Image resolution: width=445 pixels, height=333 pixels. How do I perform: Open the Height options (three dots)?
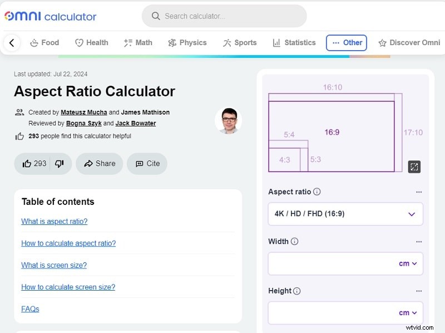point(419,291)
